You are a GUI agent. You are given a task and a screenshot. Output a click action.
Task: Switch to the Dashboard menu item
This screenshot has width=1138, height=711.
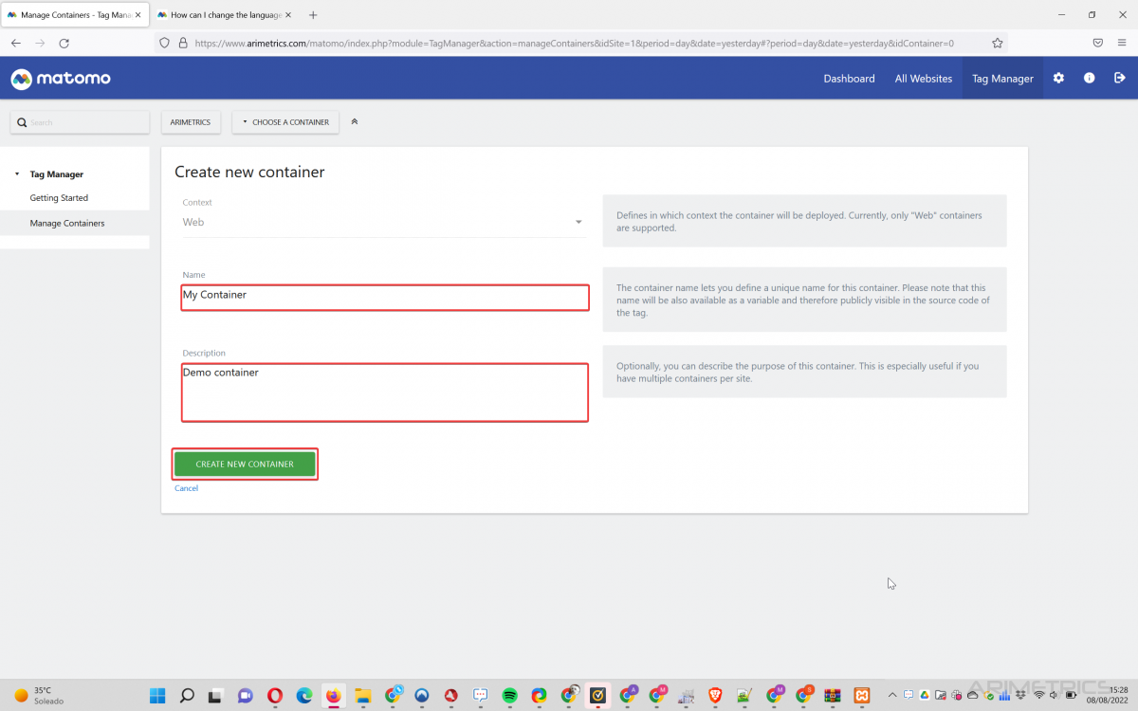point(849,79)
